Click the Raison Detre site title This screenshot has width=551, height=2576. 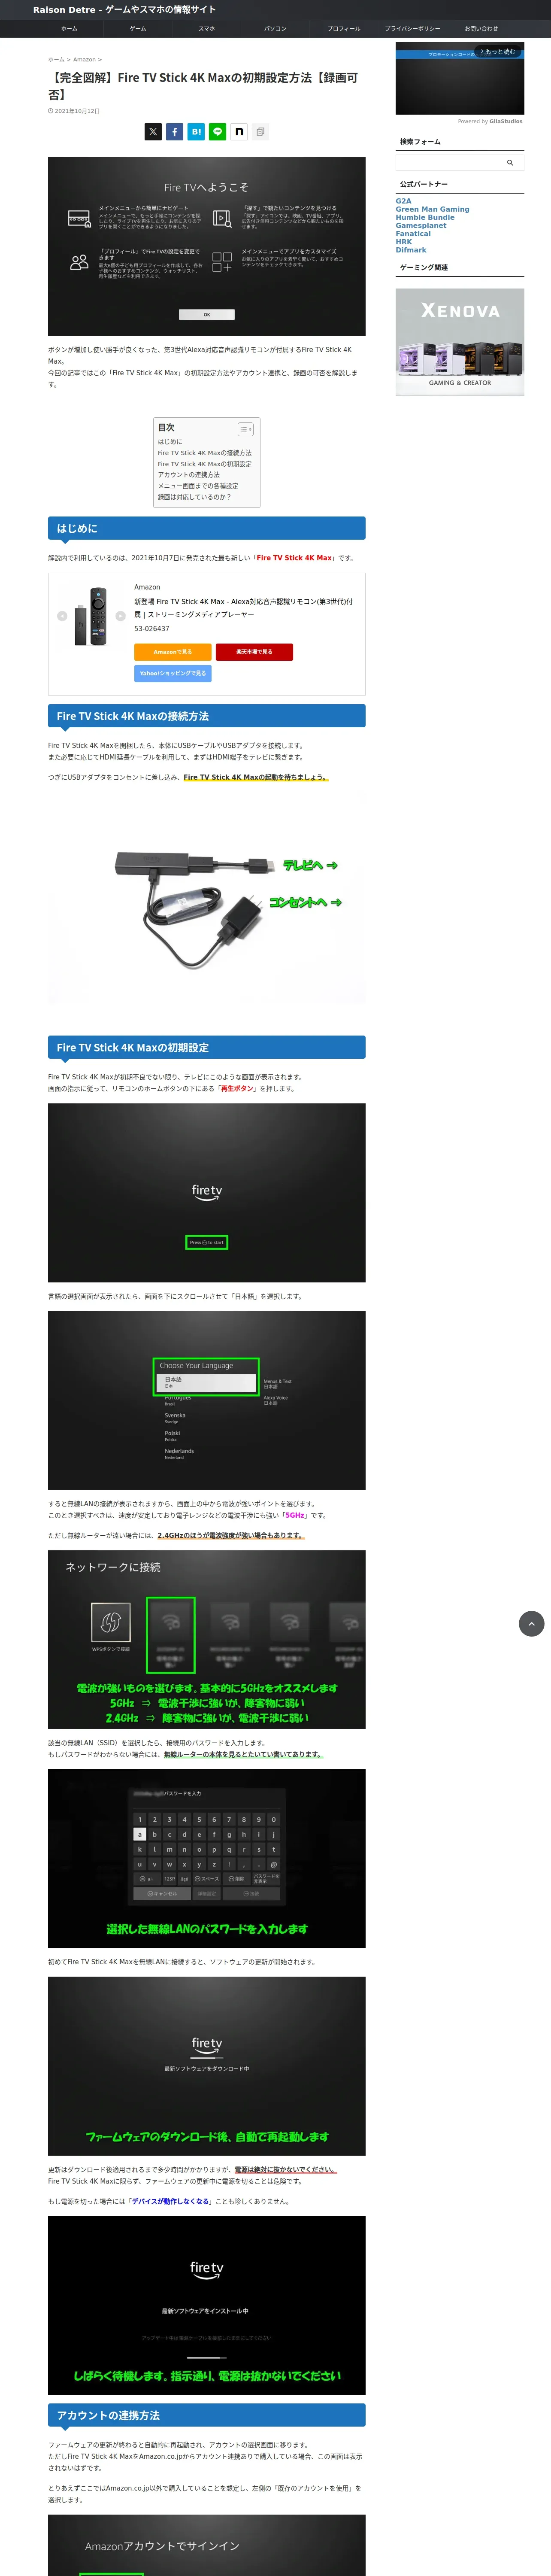[124, 9]
